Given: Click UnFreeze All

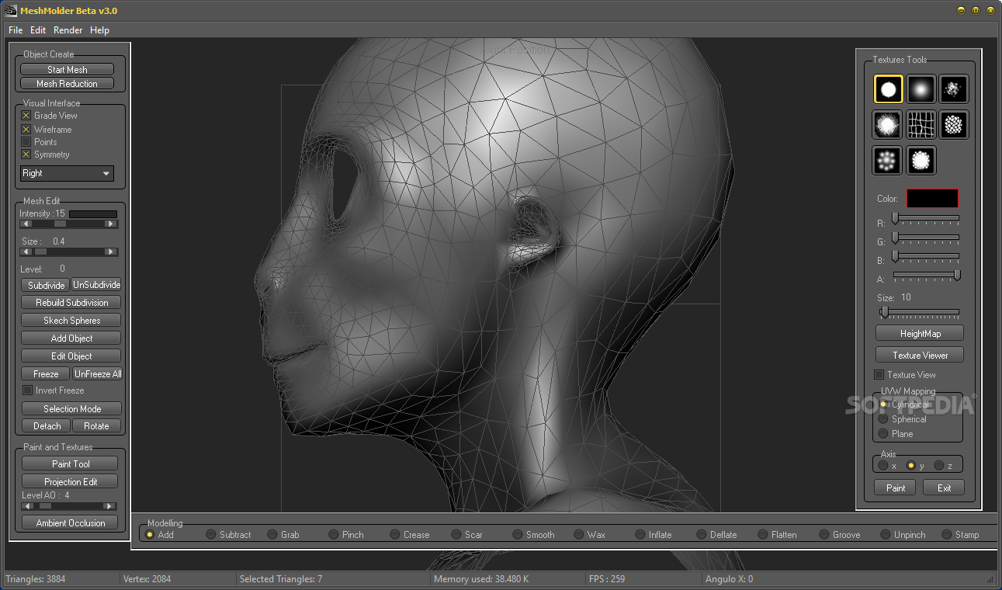Looking at the screenshot, I should tap(98, 373).
